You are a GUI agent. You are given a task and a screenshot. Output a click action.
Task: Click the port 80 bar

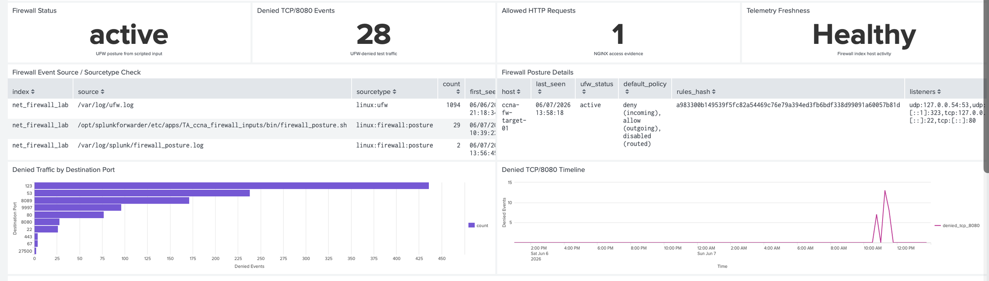click(69, 215)
